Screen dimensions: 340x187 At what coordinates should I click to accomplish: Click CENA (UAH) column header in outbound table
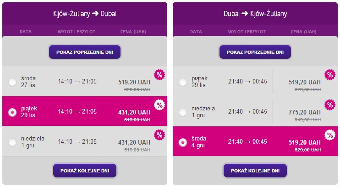(x=133, y=32)
